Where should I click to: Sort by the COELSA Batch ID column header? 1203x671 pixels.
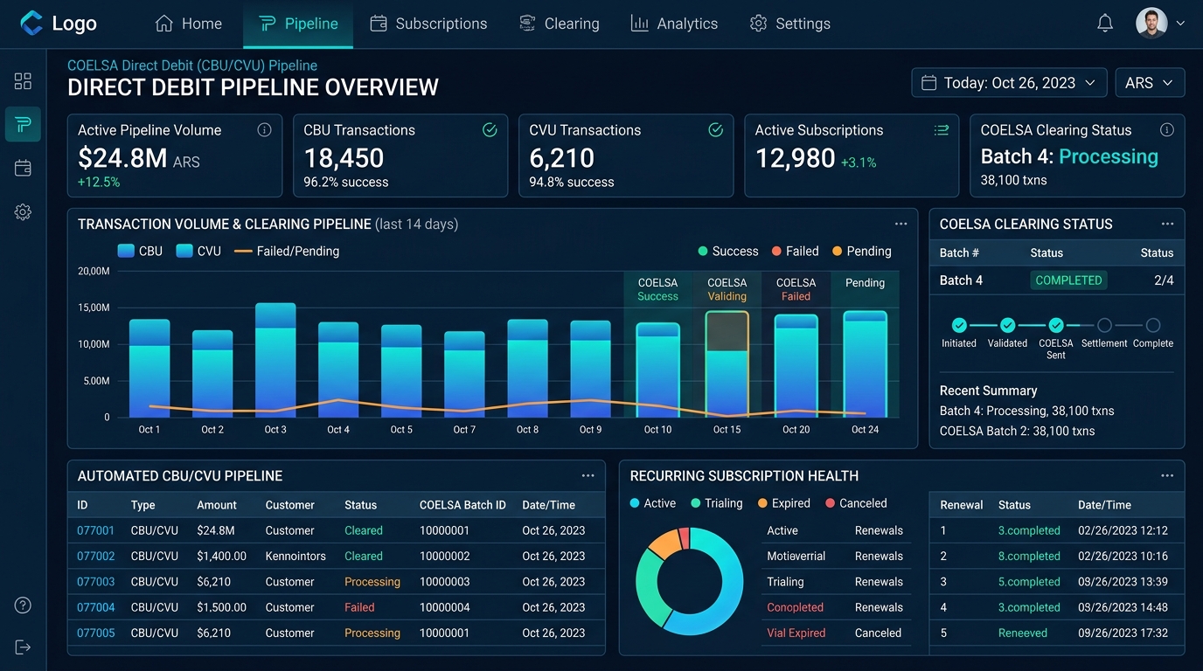click(462, 505)
